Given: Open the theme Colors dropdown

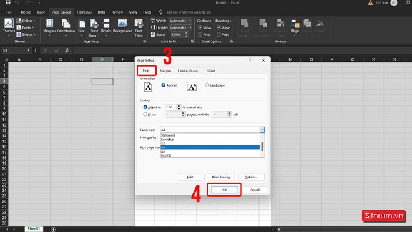Looking at the screenshot, I should coord(26,21).
